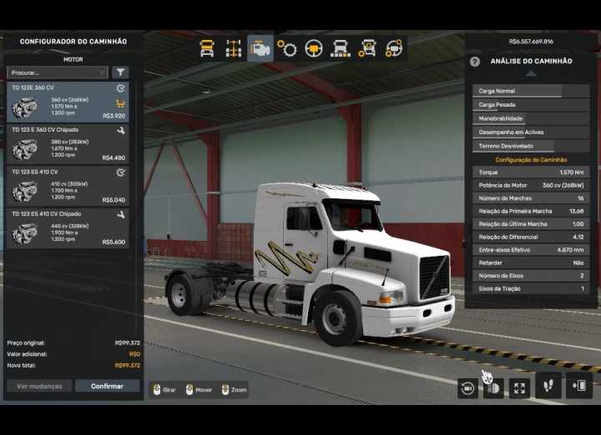Click the Confirmar button
This screenshot has width=601, height=435.
[x=108, y=386]
